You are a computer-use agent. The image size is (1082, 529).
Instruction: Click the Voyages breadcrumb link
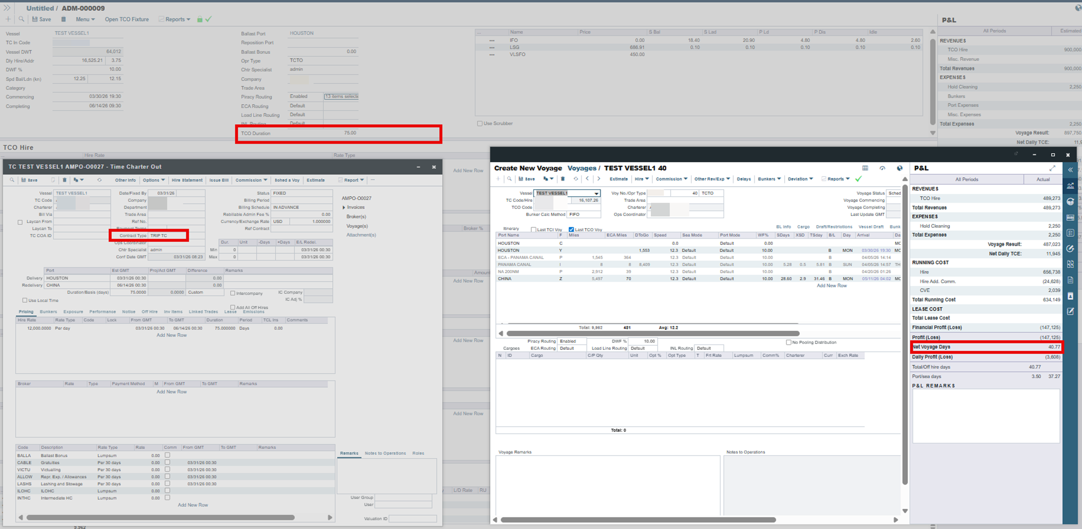pyautogui.click(x=581, y=168)
